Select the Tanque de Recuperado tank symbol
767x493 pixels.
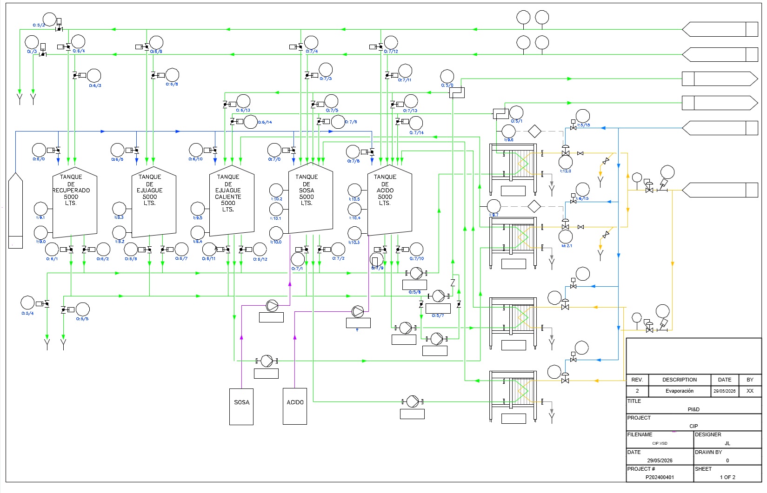(74, 203)
